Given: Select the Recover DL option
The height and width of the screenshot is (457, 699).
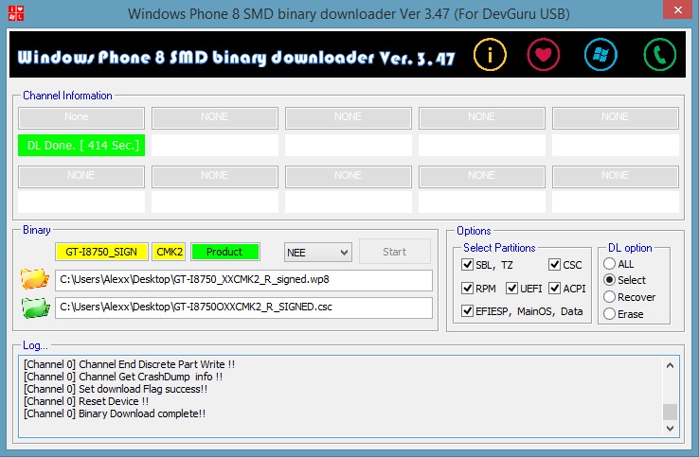Looking at the screenshot, I should coord(609,297).
